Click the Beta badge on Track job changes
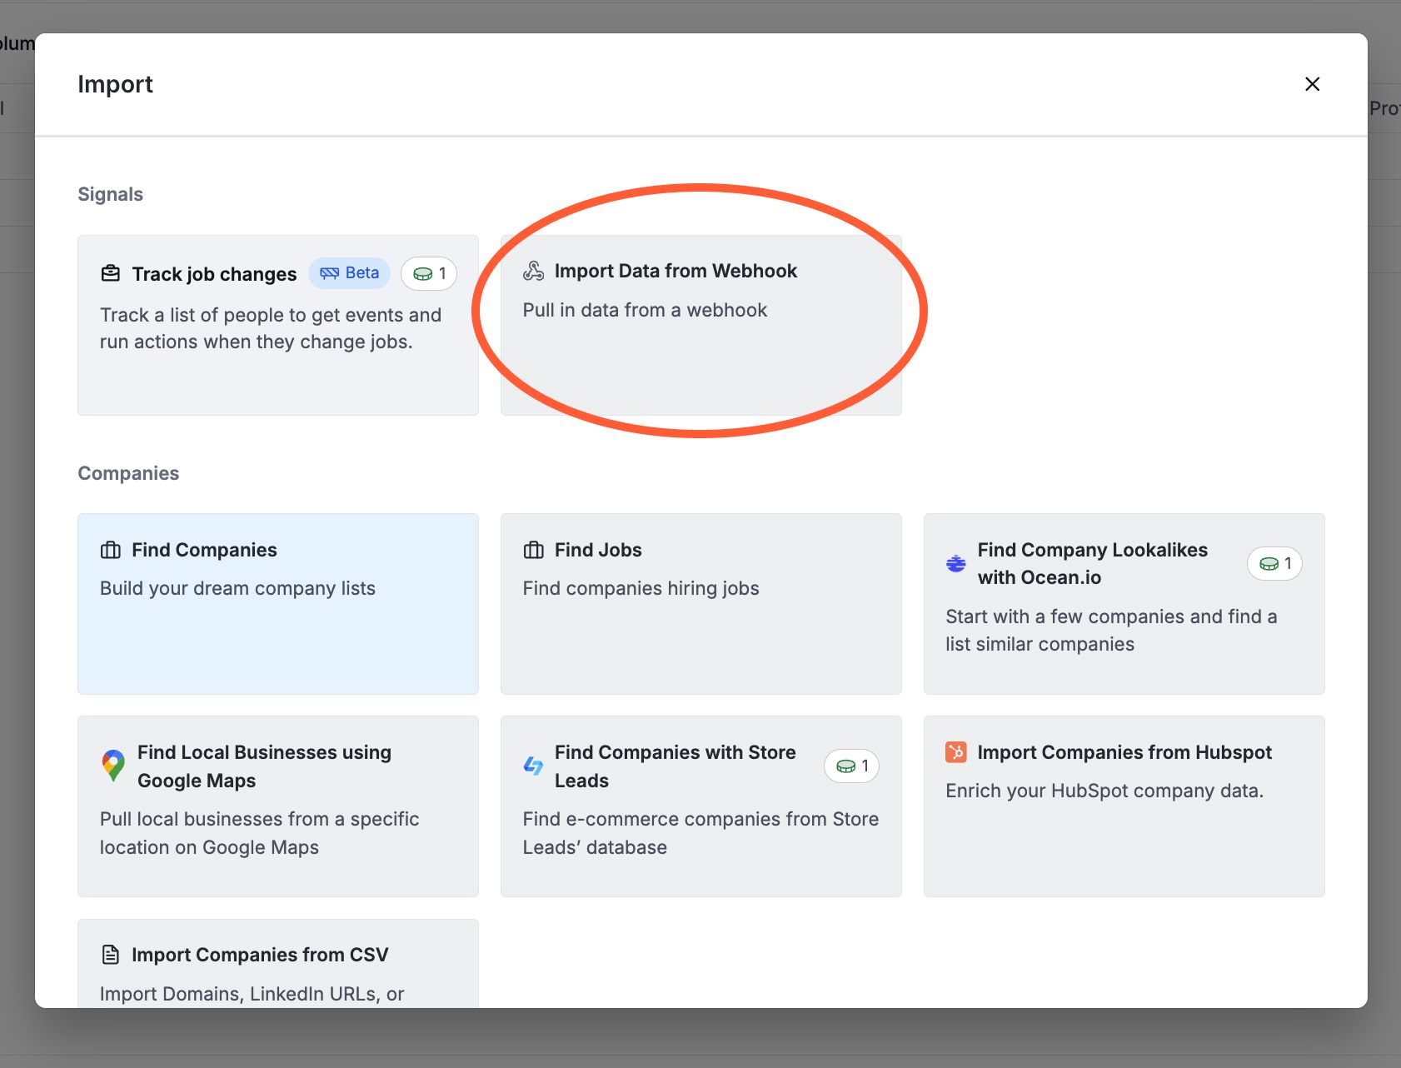The height and width of the screenshot is (1068, 1401). pos(349,272)
